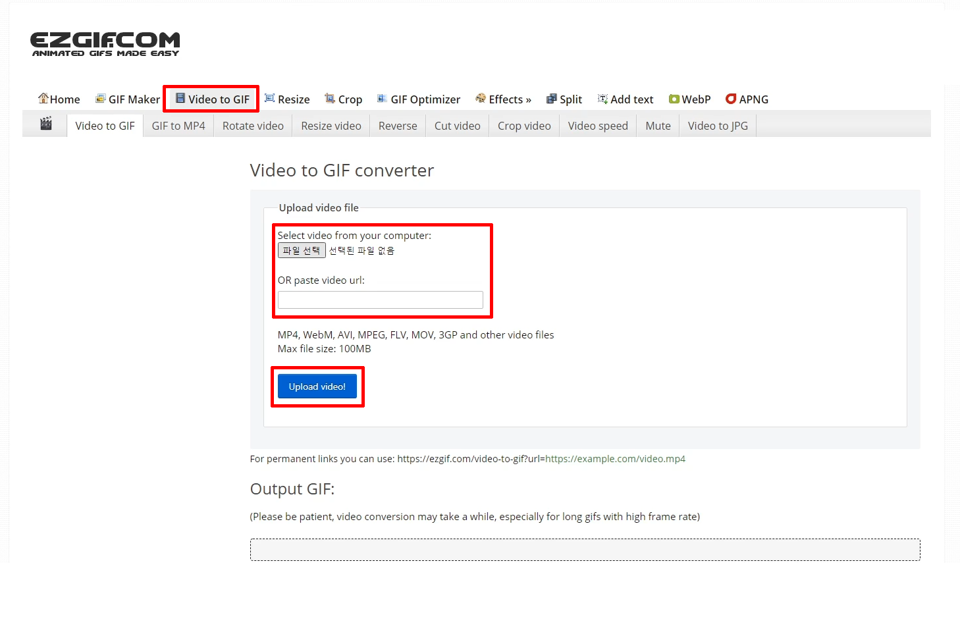Image resolution: width=960 pixels, height=634 pixels.
Task: Switch to the Mute tab
Action: (658, 126)
